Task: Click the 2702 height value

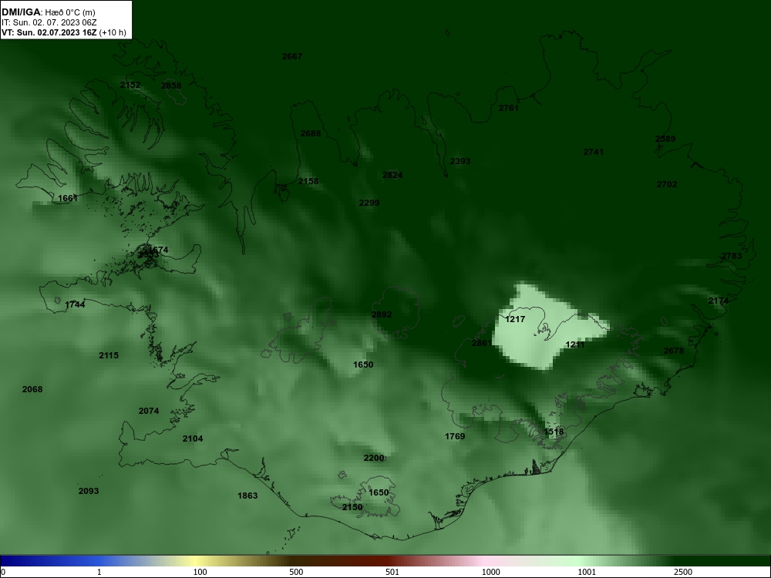Action: (667, 184)
